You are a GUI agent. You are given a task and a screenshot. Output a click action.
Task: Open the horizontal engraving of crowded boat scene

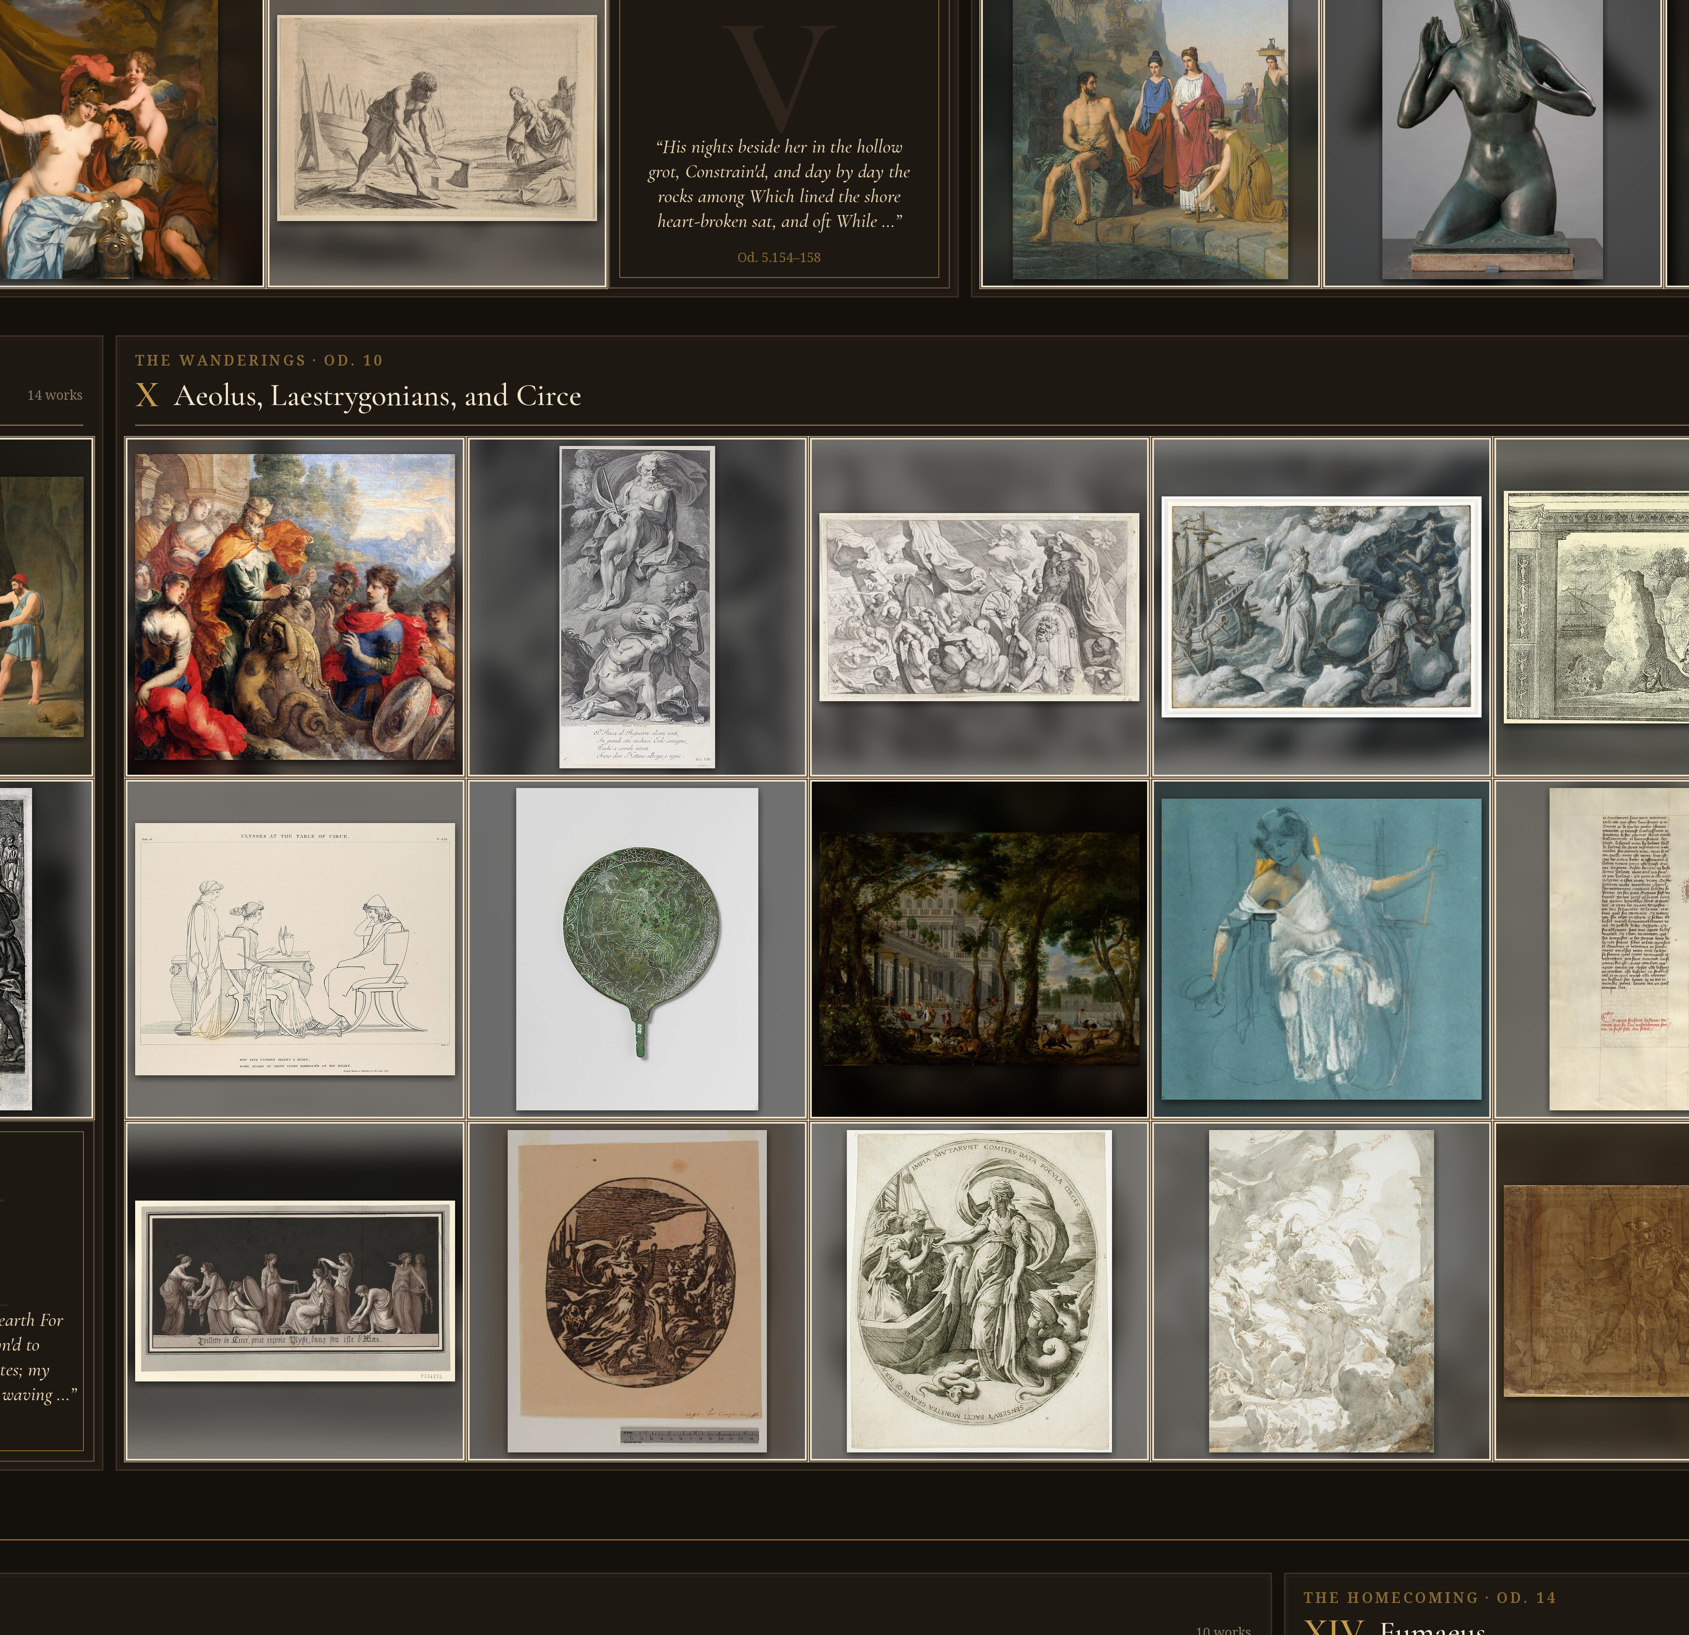tap(979, 606)
